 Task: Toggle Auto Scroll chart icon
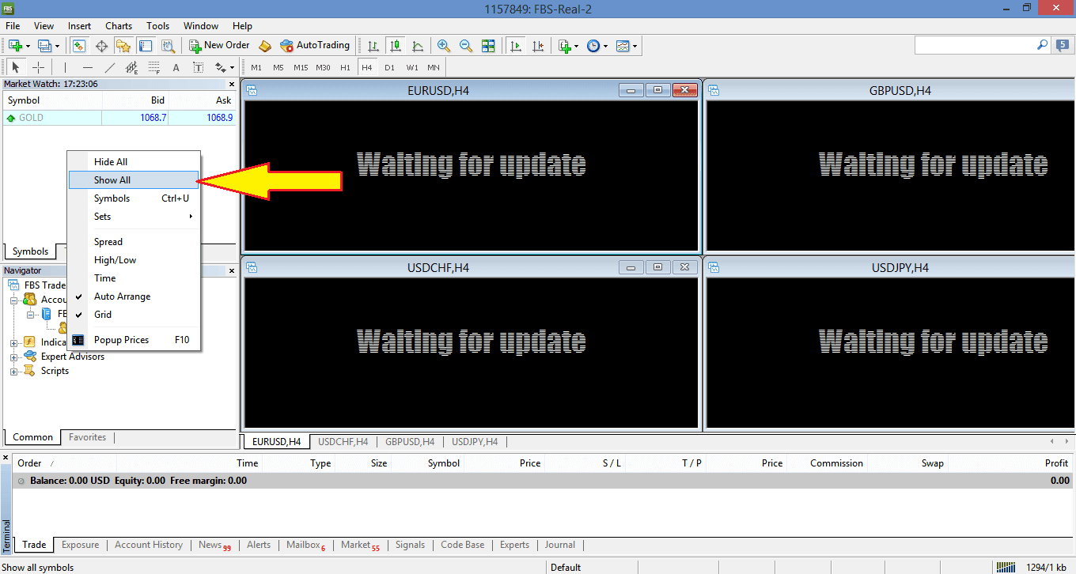pyautogui.click(x=516, y=46)
